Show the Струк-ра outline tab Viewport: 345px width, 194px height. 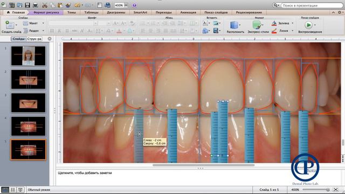click(x=34, y=39)
